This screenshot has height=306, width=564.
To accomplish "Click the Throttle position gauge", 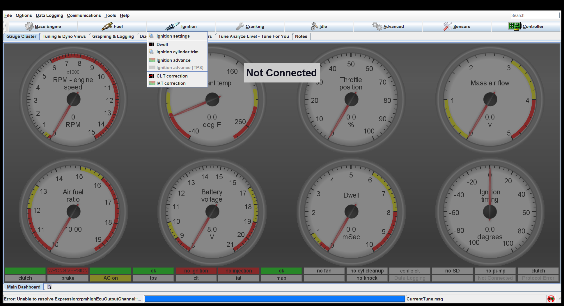I will pyautogui.click(x=351, y=99).
